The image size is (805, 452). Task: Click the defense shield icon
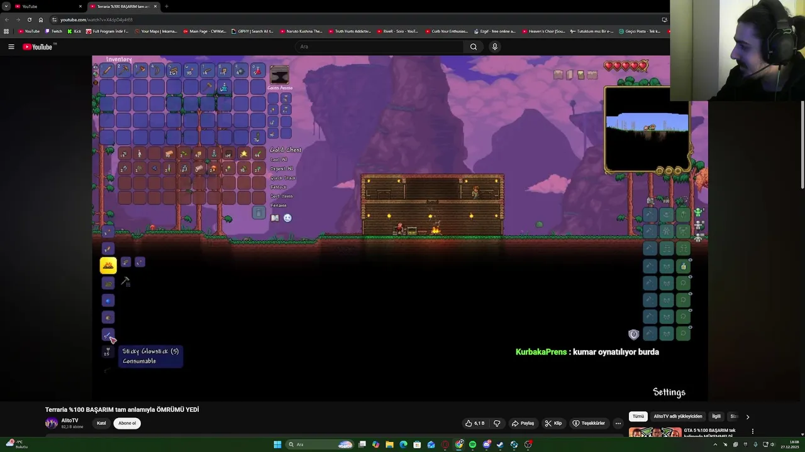click(x=634, y=335)
